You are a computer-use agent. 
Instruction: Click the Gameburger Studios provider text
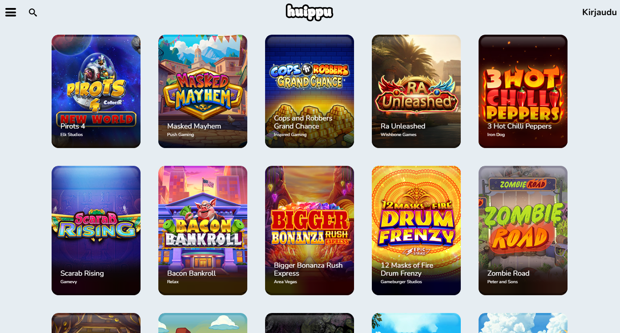(402, 281)
